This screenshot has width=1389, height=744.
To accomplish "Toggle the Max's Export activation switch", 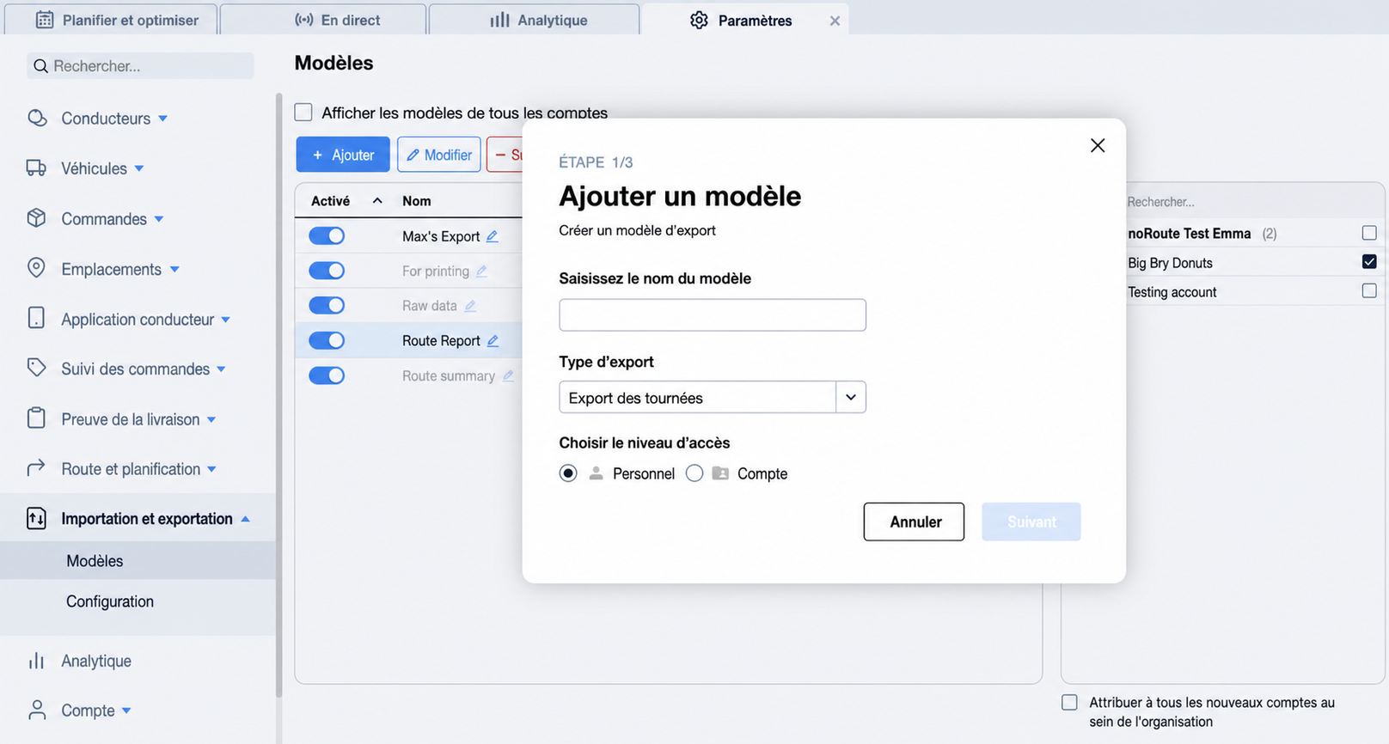I will 327,235.
